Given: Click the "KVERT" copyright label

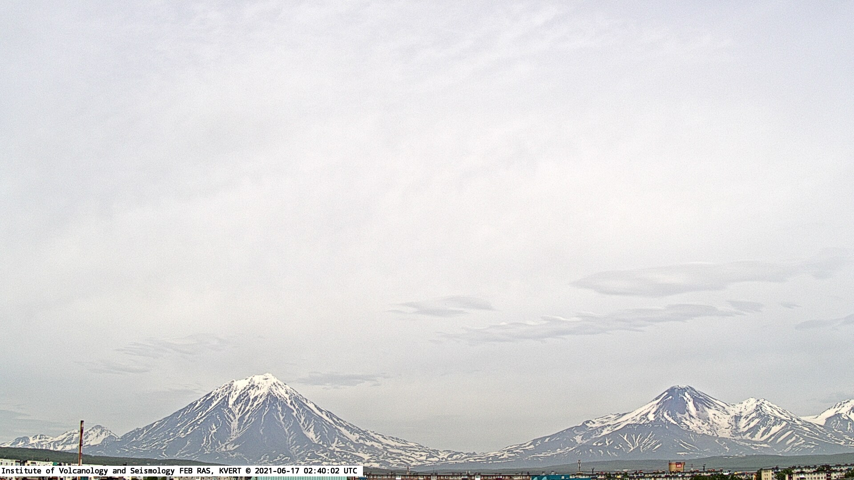Looking at the screenshot, I should (230, 471).
